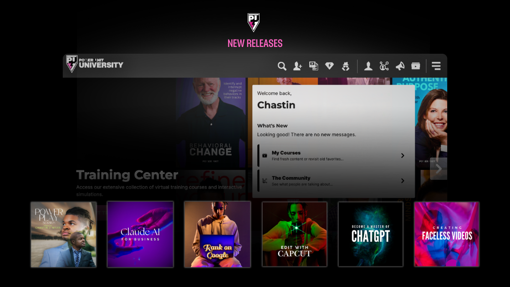This screenshot has height=287, width=510.
Task: Open the hamburger menu
Action: coord(436,66)
